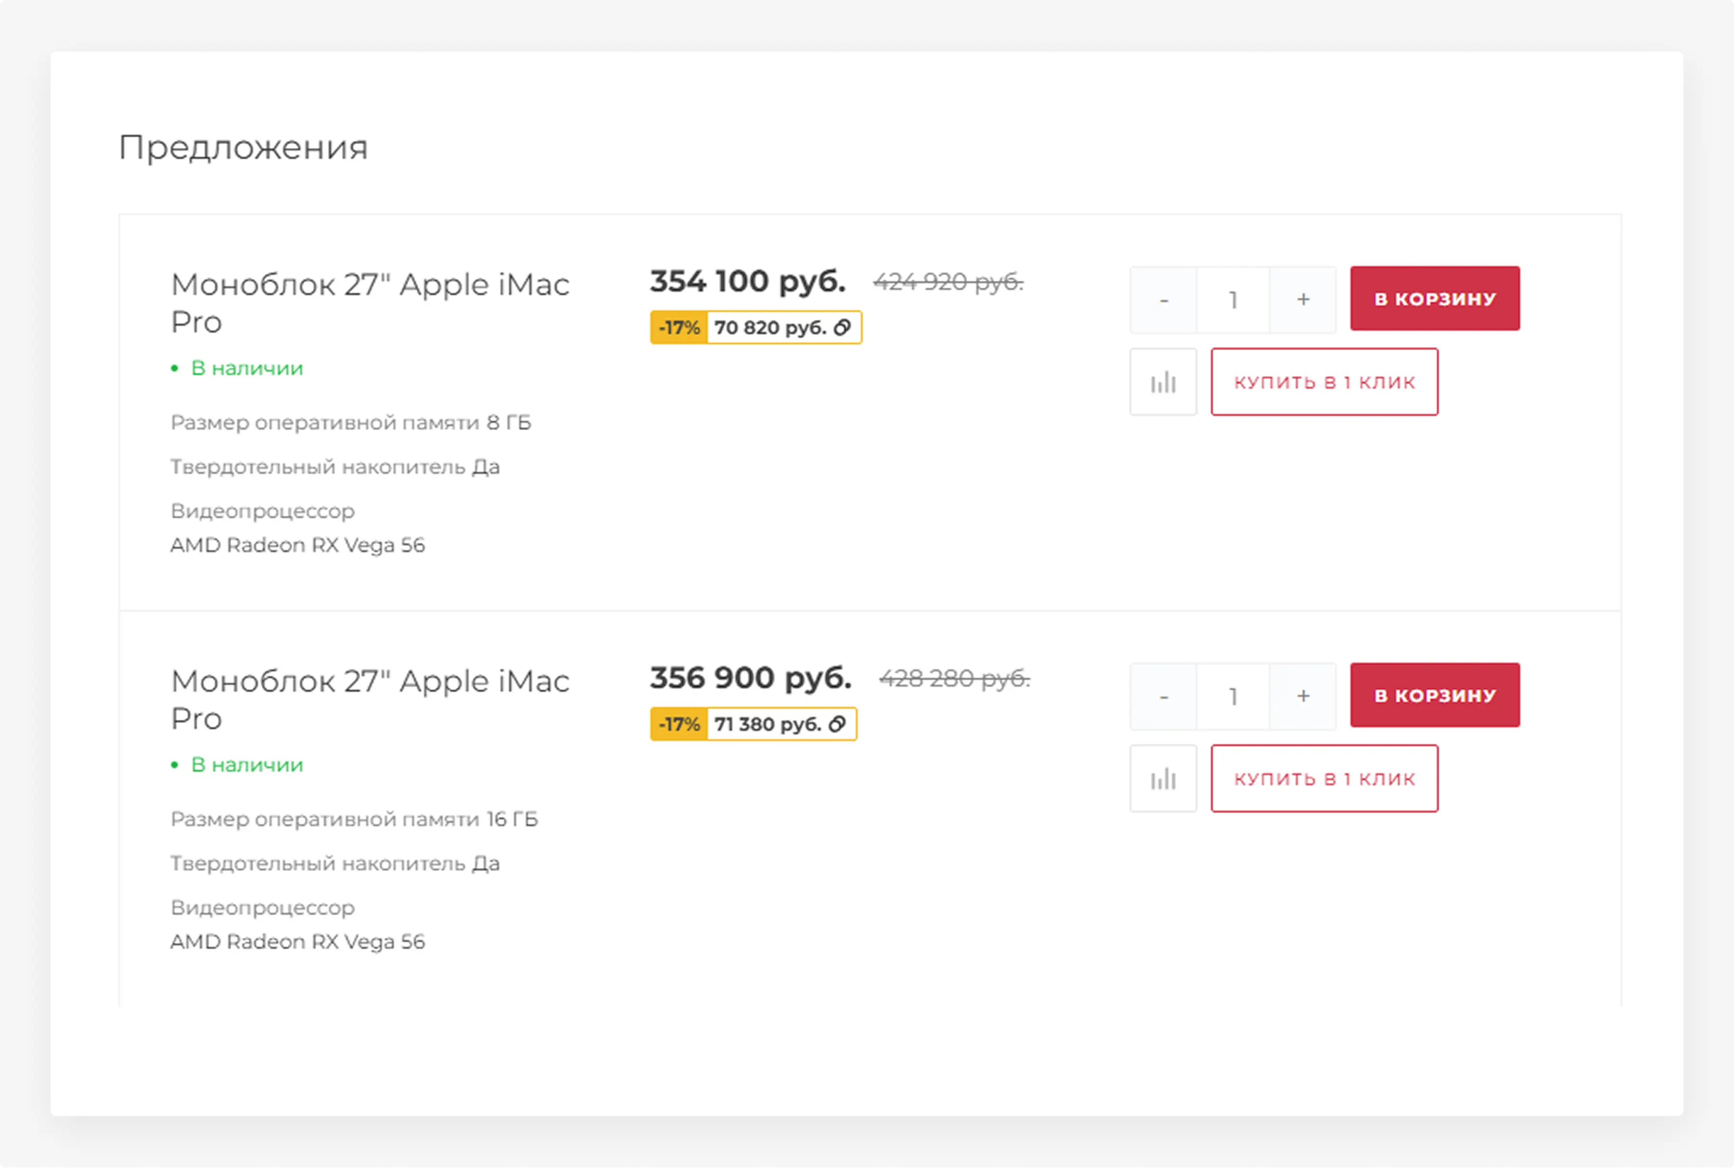This screenshot has height=1169, width=1734.
Task: Focus quantity field of second iMac offer
Action: tap(1233, 696)
